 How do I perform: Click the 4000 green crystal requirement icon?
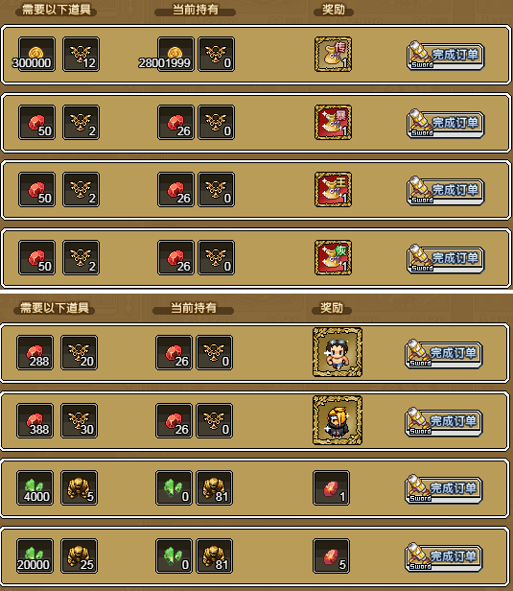(x=35, y=487)
